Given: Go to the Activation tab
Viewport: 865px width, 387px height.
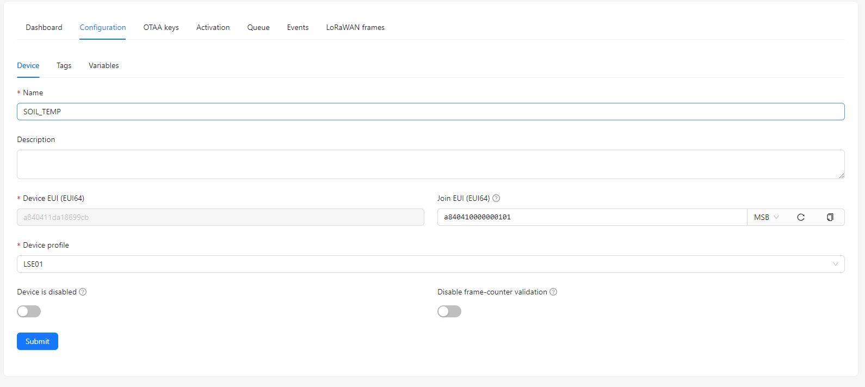Looking at the screenshot, I should (x=213, y=27).
